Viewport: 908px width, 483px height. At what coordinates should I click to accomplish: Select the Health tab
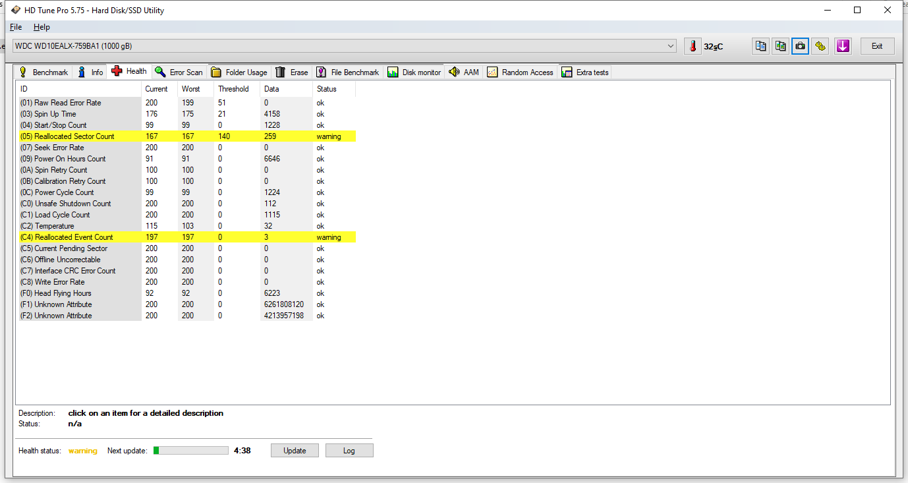[x=130, y=71]
